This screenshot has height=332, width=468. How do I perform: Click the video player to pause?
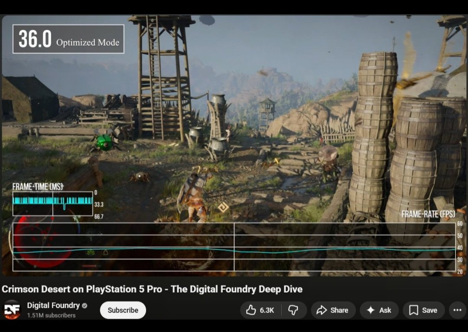(234, 146)
